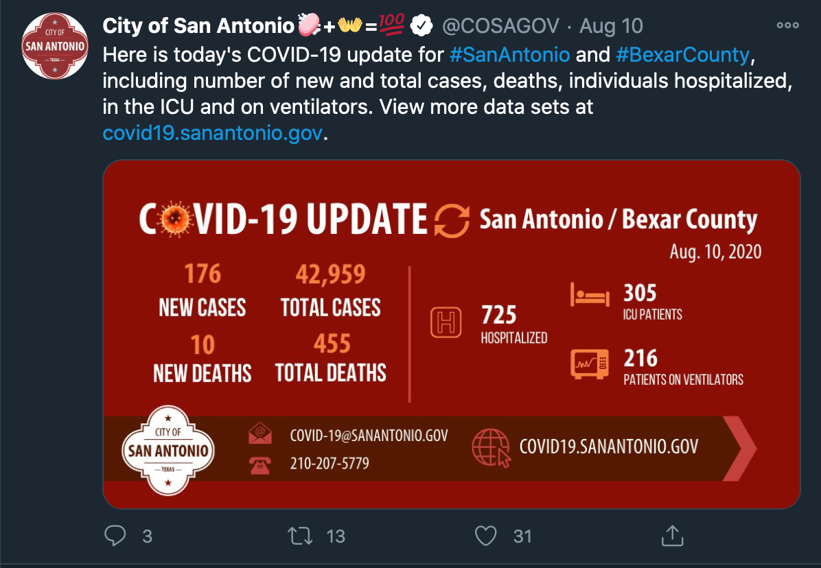Open the tweet's three-dot more menu
This screenshot has width=821, height=568.
pyautogui.click(x=787, y=25)
